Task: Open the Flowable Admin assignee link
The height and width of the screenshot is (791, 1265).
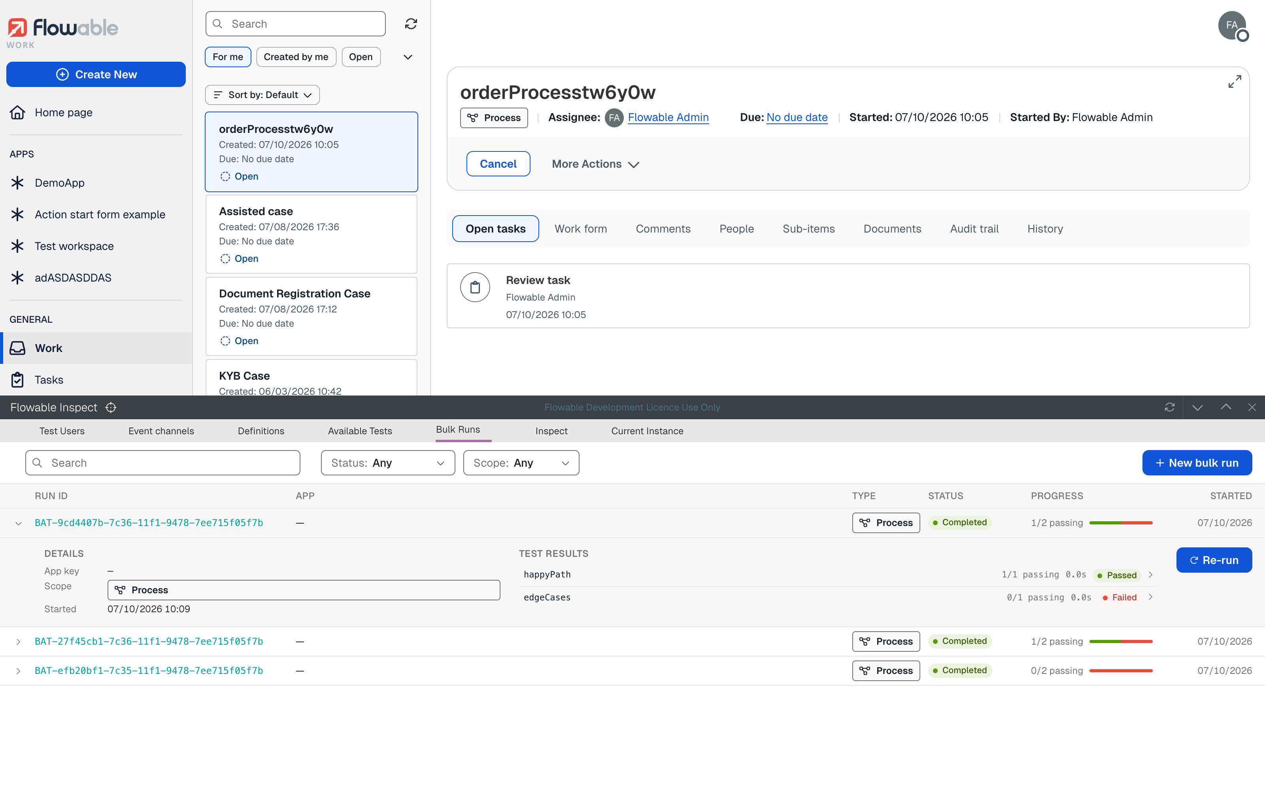Action: click(668, 118)
